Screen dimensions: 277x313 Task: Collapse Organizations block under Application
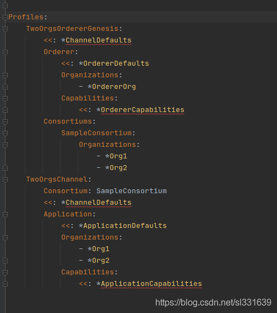[x=5, y=237]
